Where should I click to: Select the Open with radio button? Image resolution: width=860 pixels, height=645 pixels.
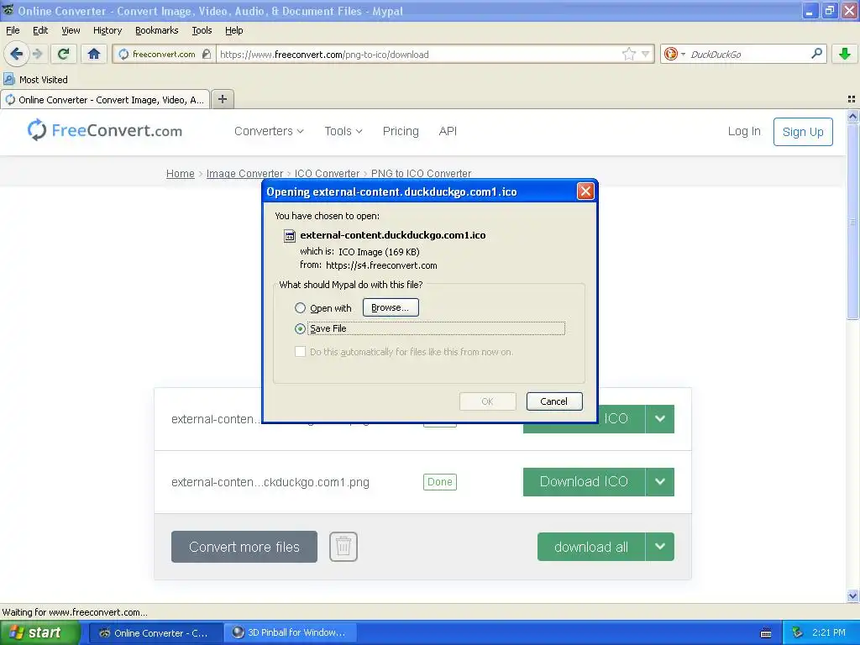(300, 307)
